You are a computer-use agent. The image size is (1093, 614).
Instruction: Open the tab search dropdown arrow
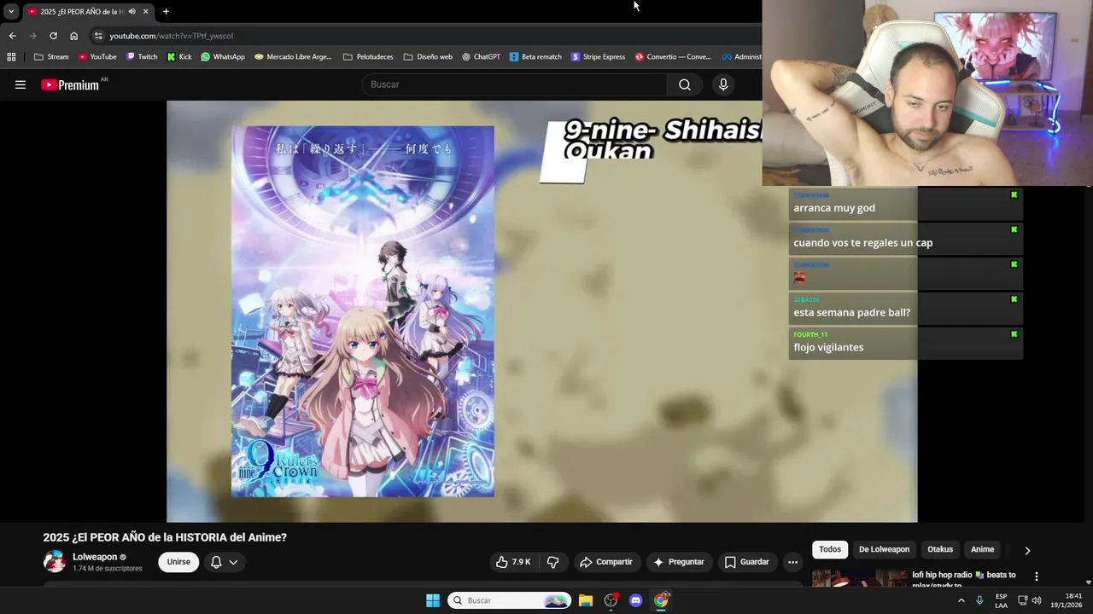(11, 11)
